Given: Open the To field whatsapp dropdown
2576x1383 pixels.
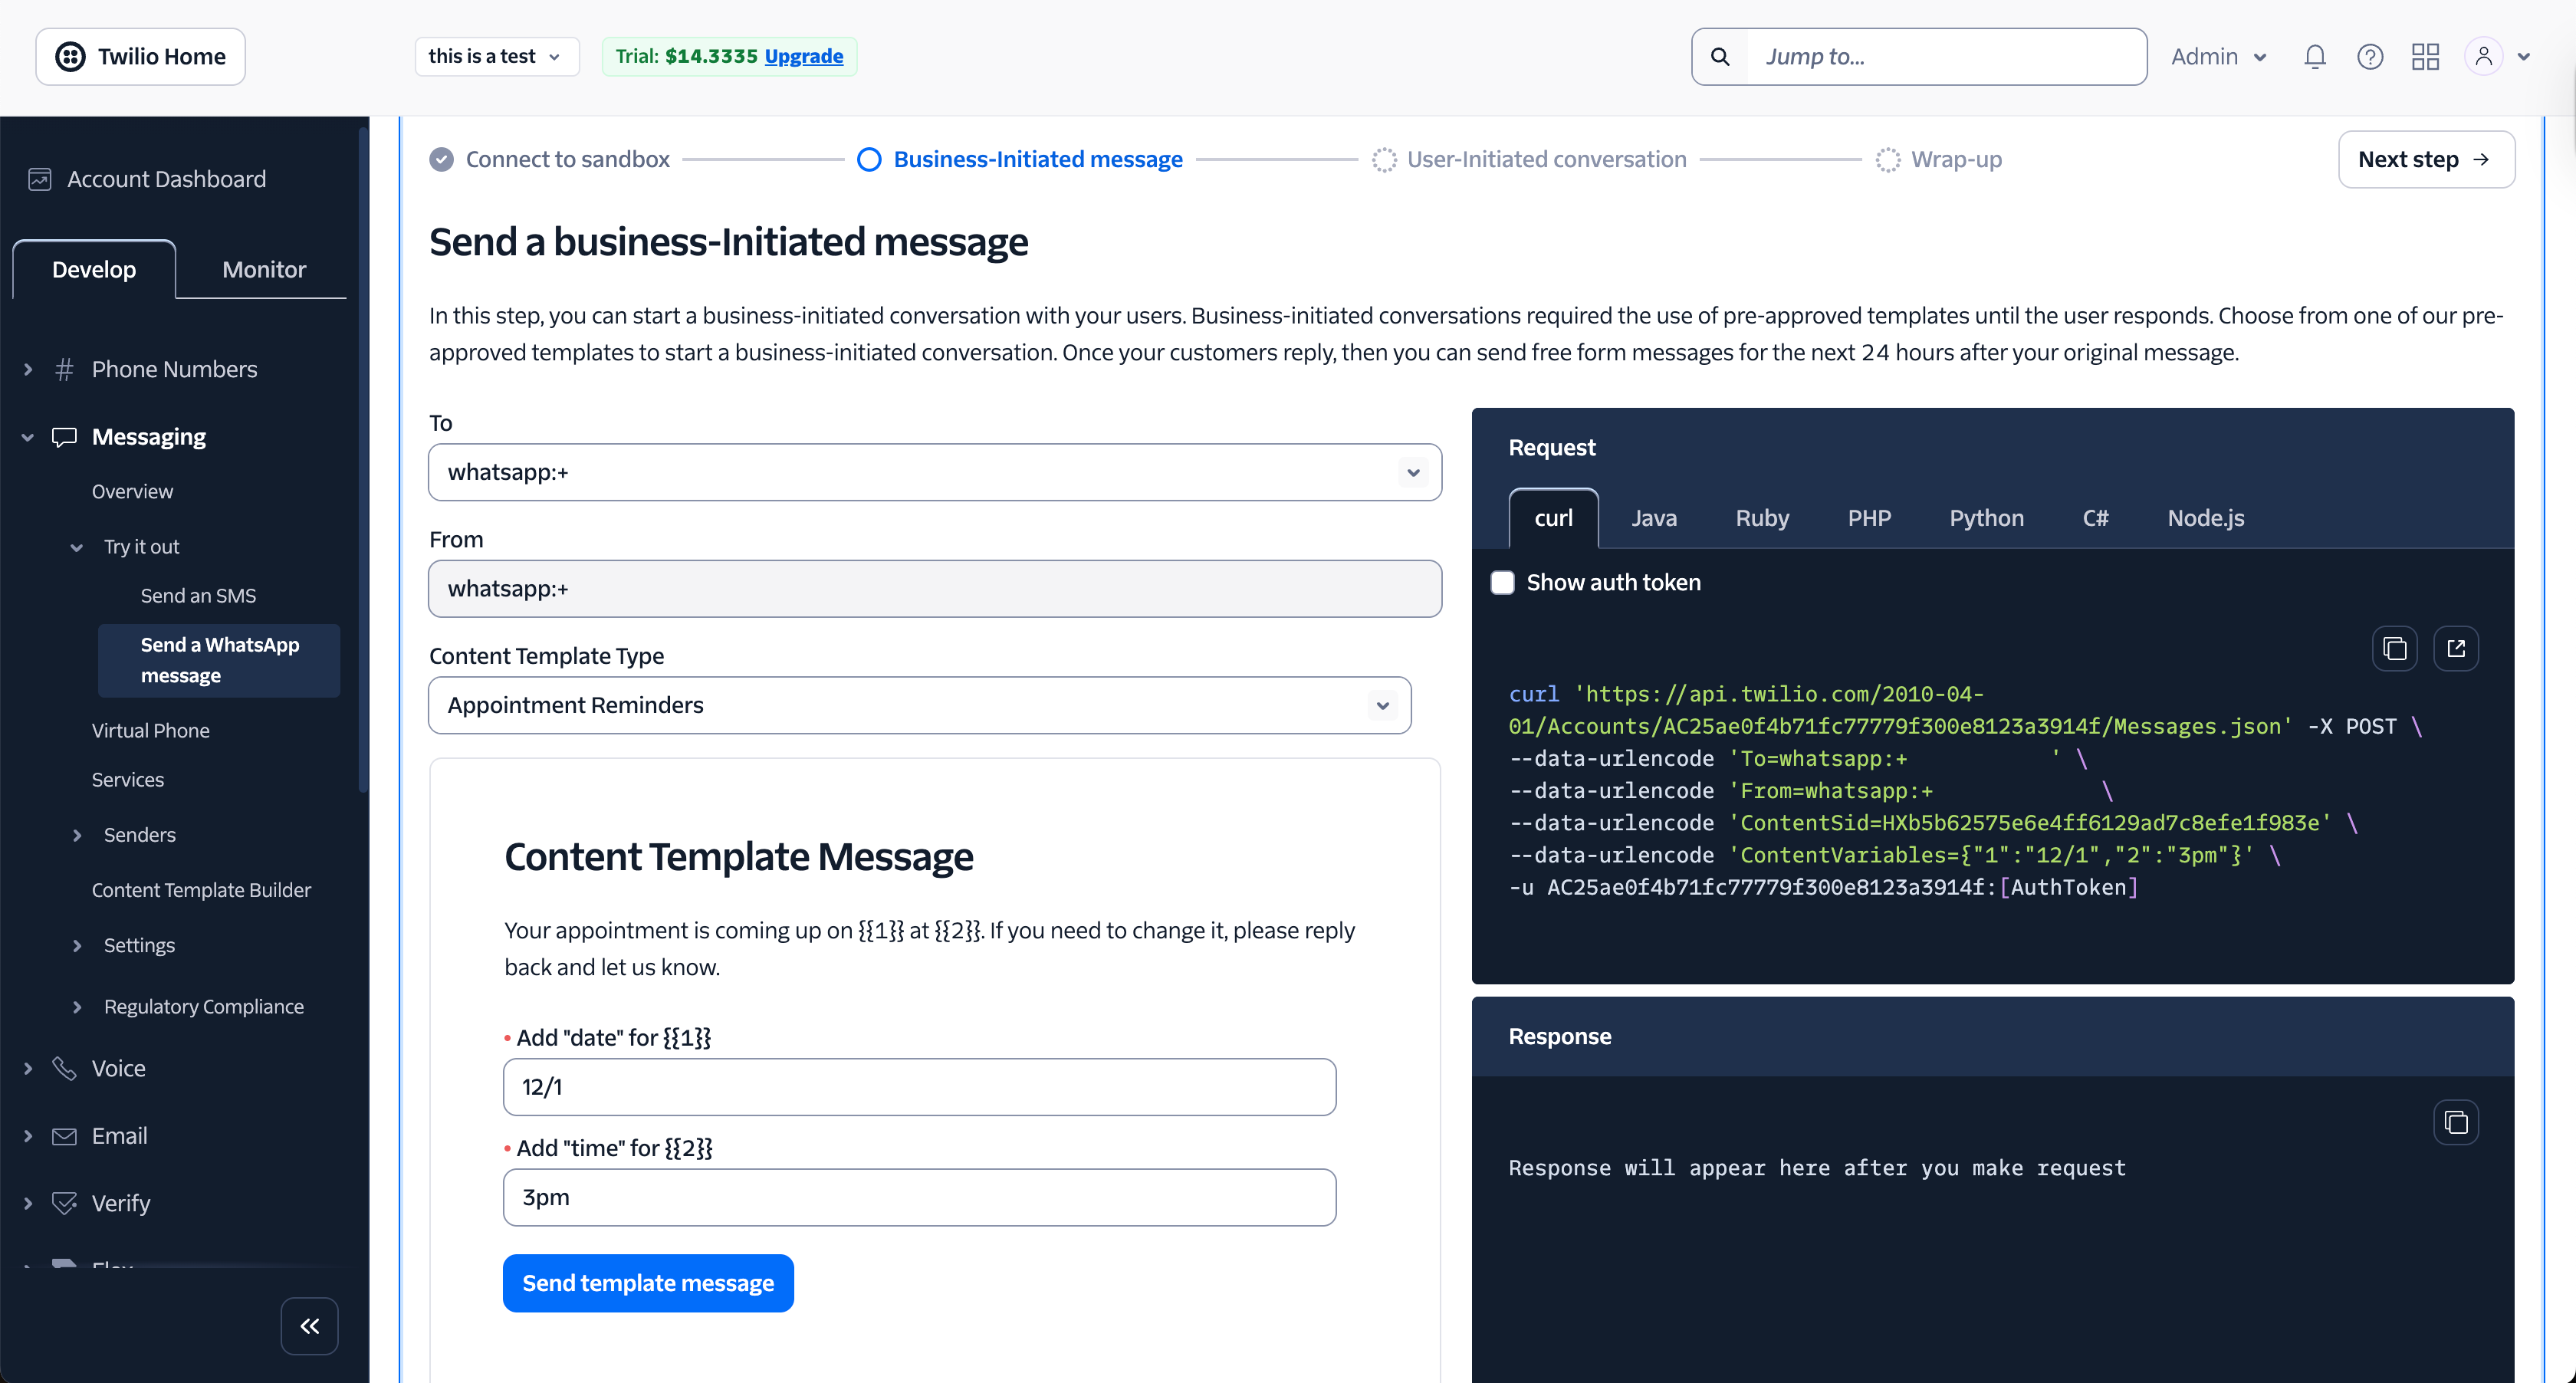Looking at the screenshot, I should click(1414, 472).
